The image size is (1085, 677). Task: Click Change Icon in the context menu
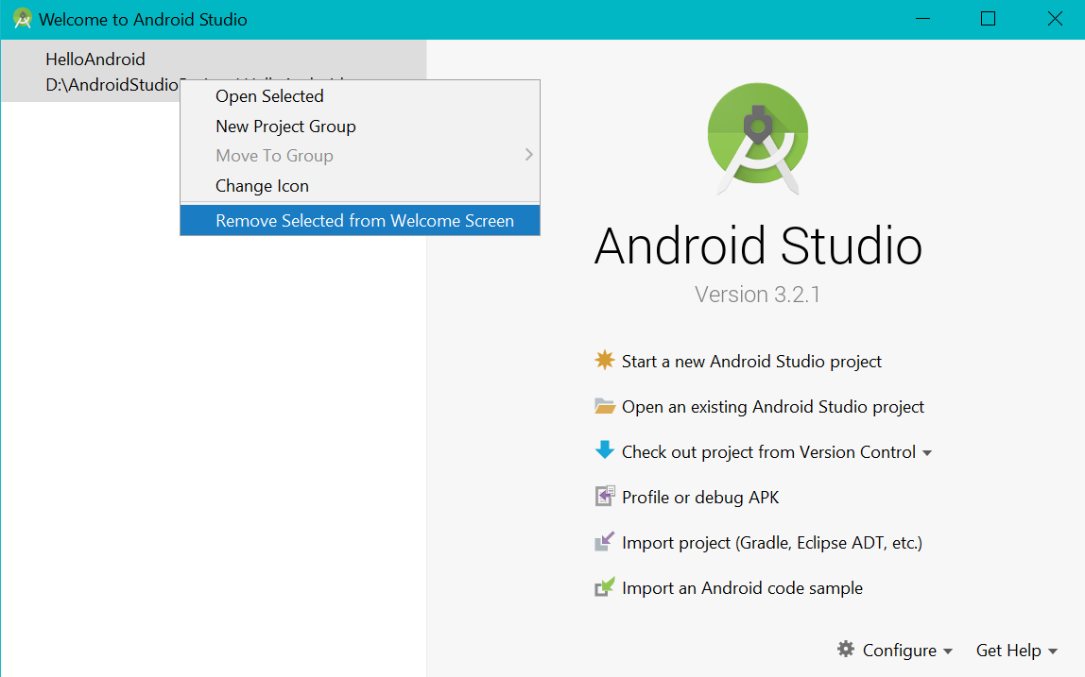point(261,185)
